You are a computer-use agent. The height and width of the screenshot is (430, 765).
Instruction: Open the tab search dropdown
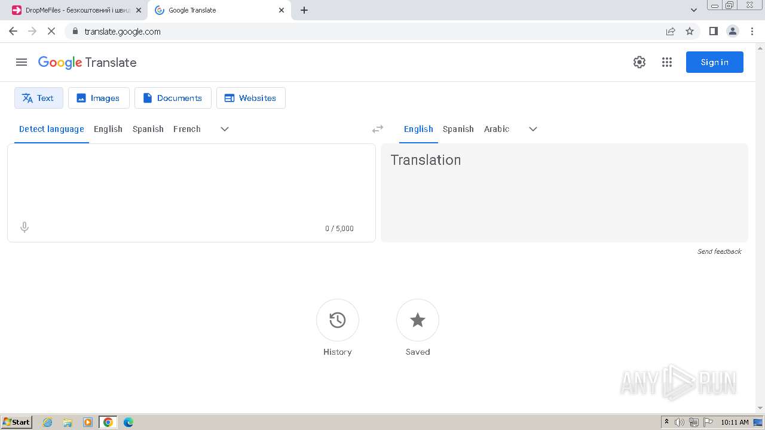click(x=694, y=10)
